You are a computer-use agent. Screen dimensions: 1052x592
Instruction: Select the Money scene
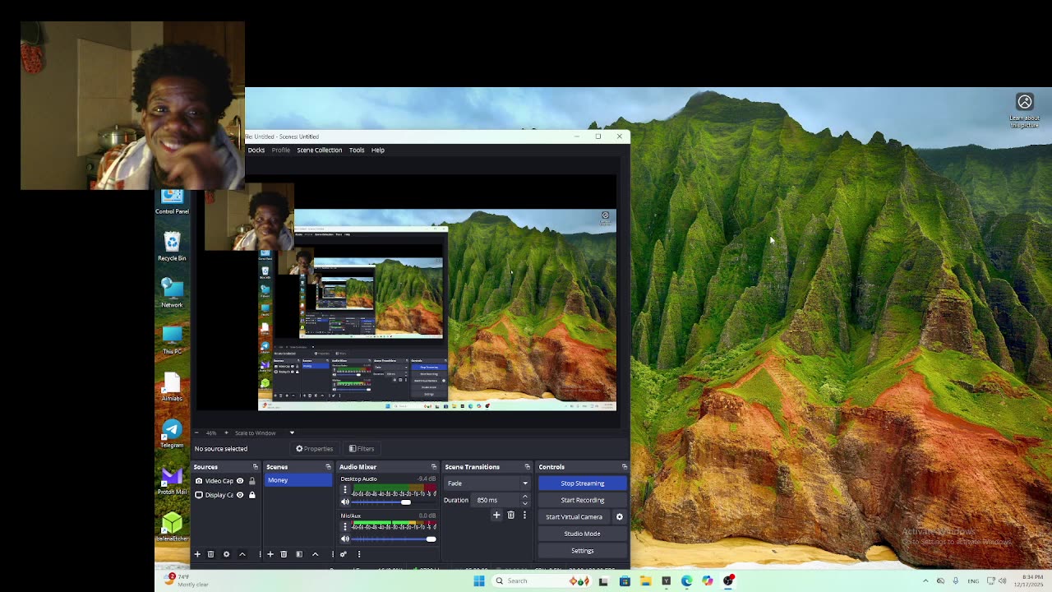coord(298,480)
